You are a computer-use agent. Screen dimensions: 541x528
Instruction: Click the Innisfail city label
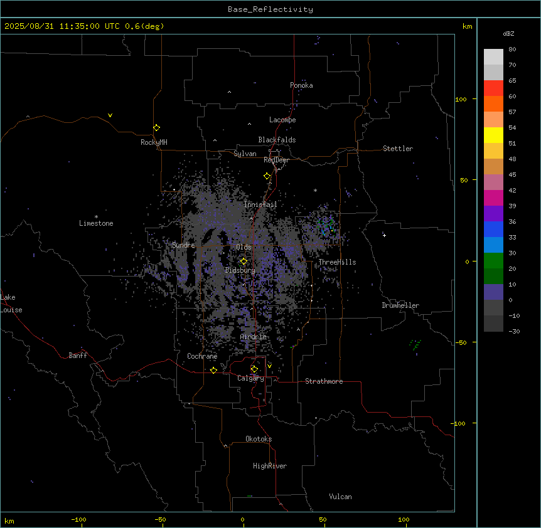(260, 204)
